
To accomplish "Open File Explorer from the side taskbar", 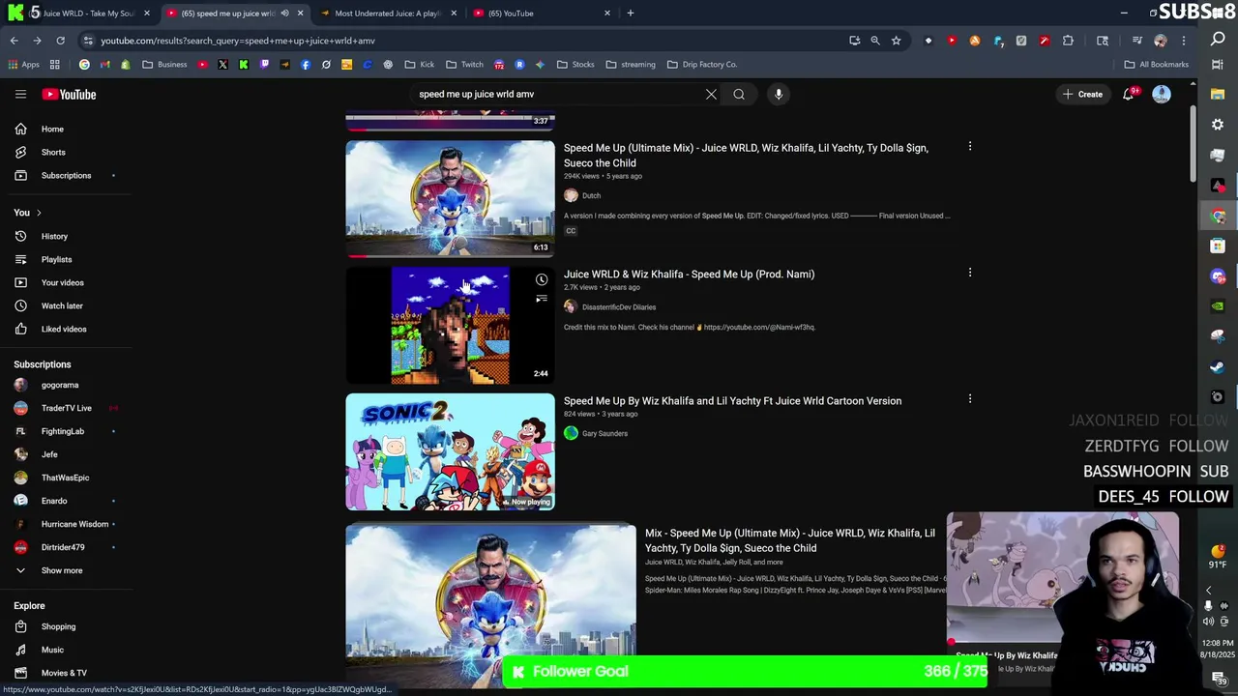I will [x=1218, y=95].
